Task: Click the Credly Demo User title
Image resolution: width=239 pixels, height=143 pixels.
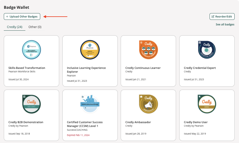Action: (x=196, y=122)
